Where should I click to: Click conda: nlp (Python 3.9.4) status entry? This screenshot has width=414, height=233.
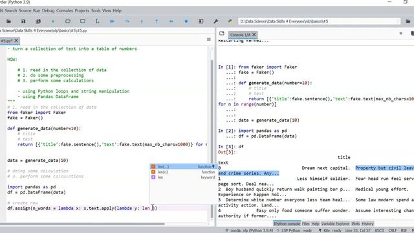250,230
